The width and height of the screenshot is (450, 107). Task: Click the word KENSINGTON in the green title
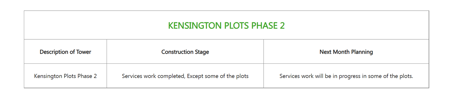195,26
